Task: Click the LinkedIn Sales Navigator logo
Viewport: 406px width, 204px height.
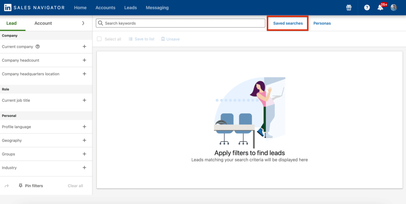Action: [x=34, y=8]
